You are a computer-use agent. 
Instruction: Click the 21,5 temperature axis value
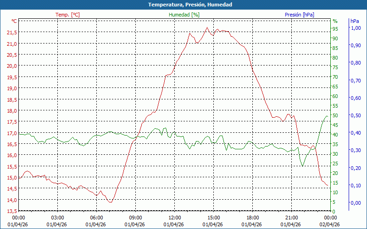(x=11, y=33)
